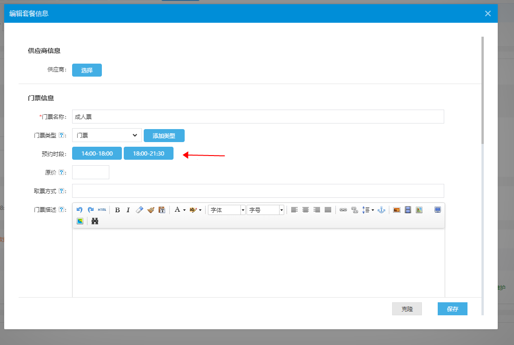Open find and replace binoculars icon

click(x=95, y=221)
